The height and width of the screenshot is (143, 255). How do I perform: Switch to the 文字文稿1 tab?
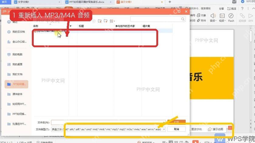[x=37, y=2]
